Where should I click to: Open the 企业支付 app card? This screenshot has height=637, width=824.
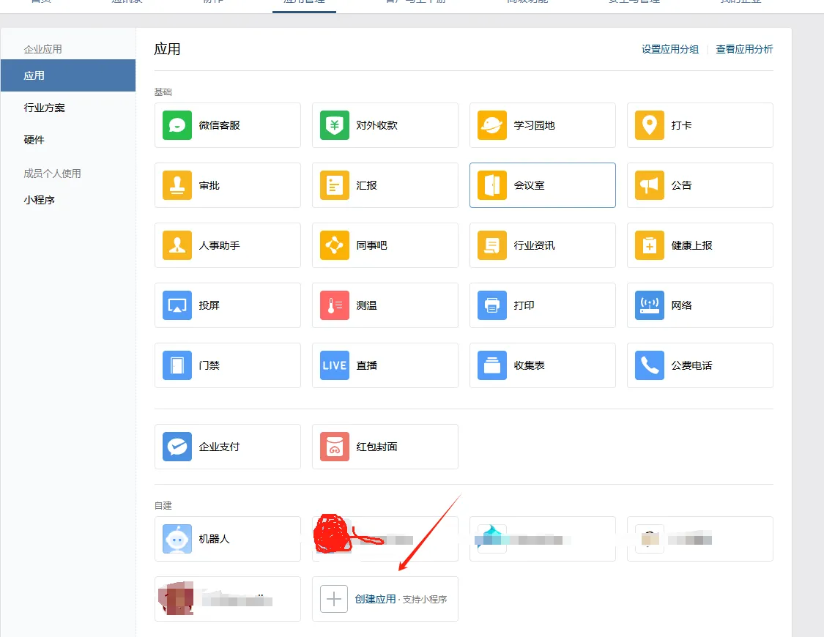(x=228, y=447)
